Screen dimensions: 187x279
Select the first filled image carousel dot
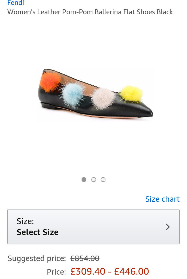84,180
